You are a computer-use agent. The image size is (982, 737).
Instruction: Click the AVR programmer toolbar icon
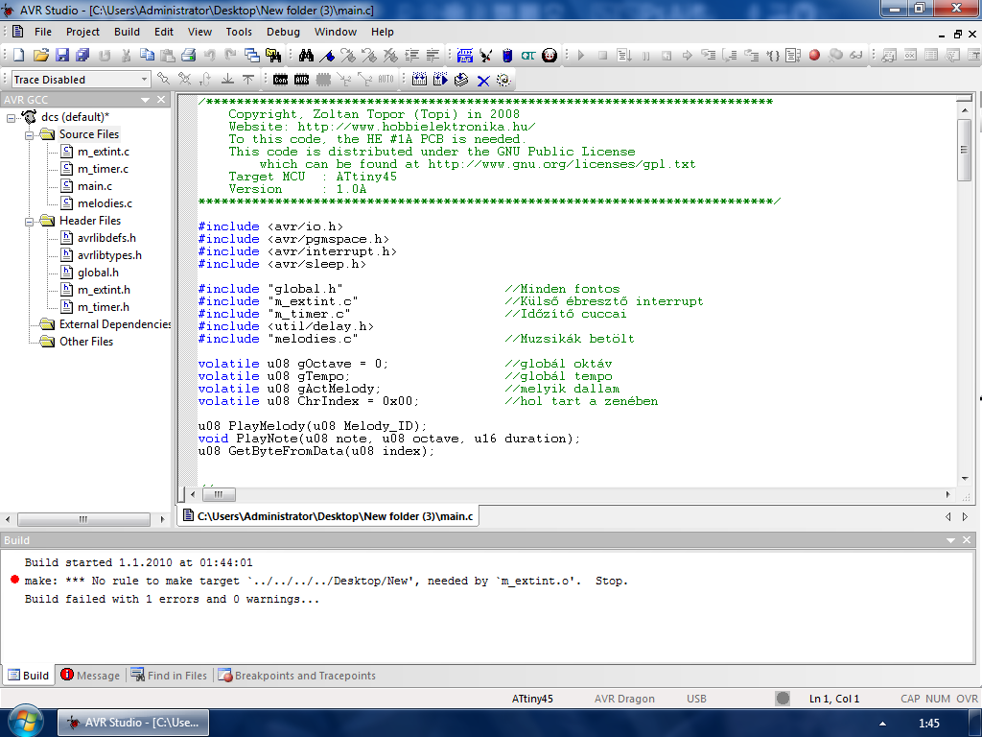302,79
